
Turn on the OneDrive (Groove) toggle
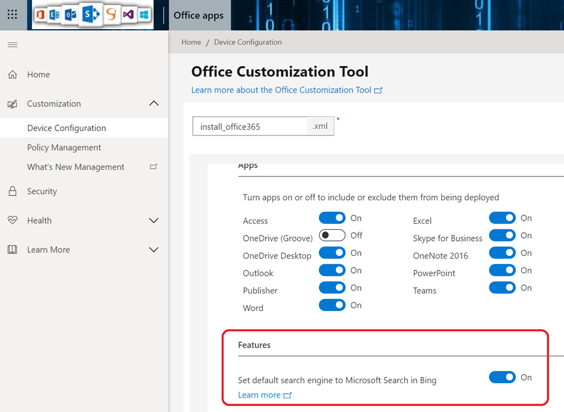tap(332, 236)
